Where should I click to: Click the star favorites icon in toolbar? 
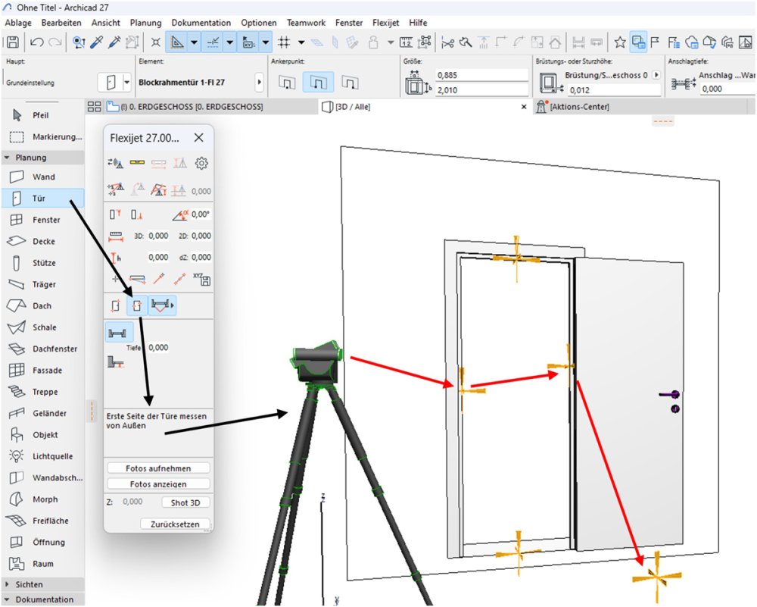coord(619,42)
